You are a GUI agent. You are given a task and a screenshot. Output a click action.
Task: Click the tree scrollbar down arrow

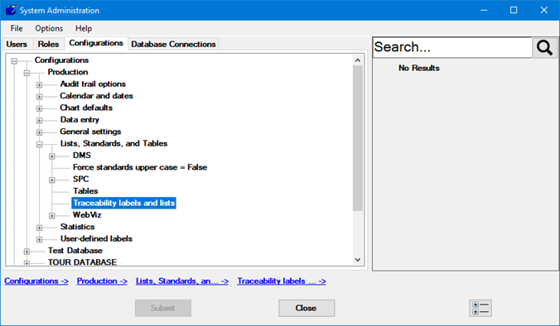pos(358,260)
